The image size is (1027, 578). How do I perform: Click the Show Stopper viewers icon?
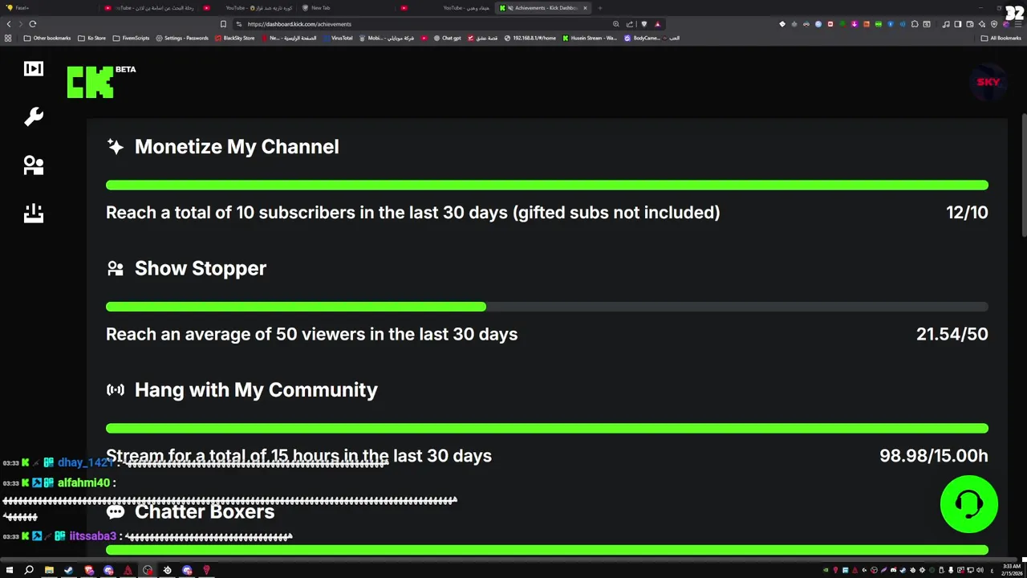coord(116,268)
